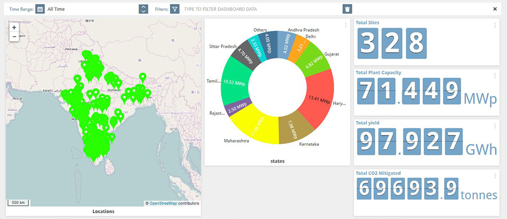Open the Total Plant Capacity widget menu

point(495,76)
